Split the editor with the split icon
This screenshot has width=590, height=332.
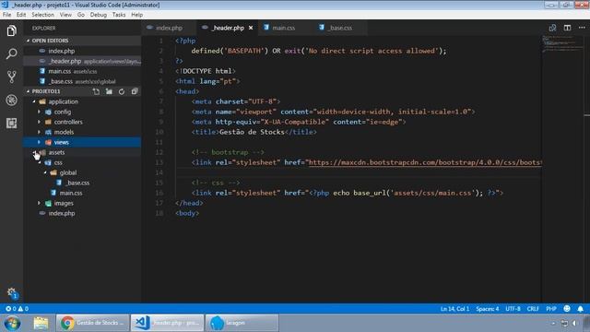567,28
